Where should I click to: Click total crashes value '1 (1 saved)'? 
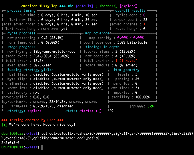click(126, 61)
